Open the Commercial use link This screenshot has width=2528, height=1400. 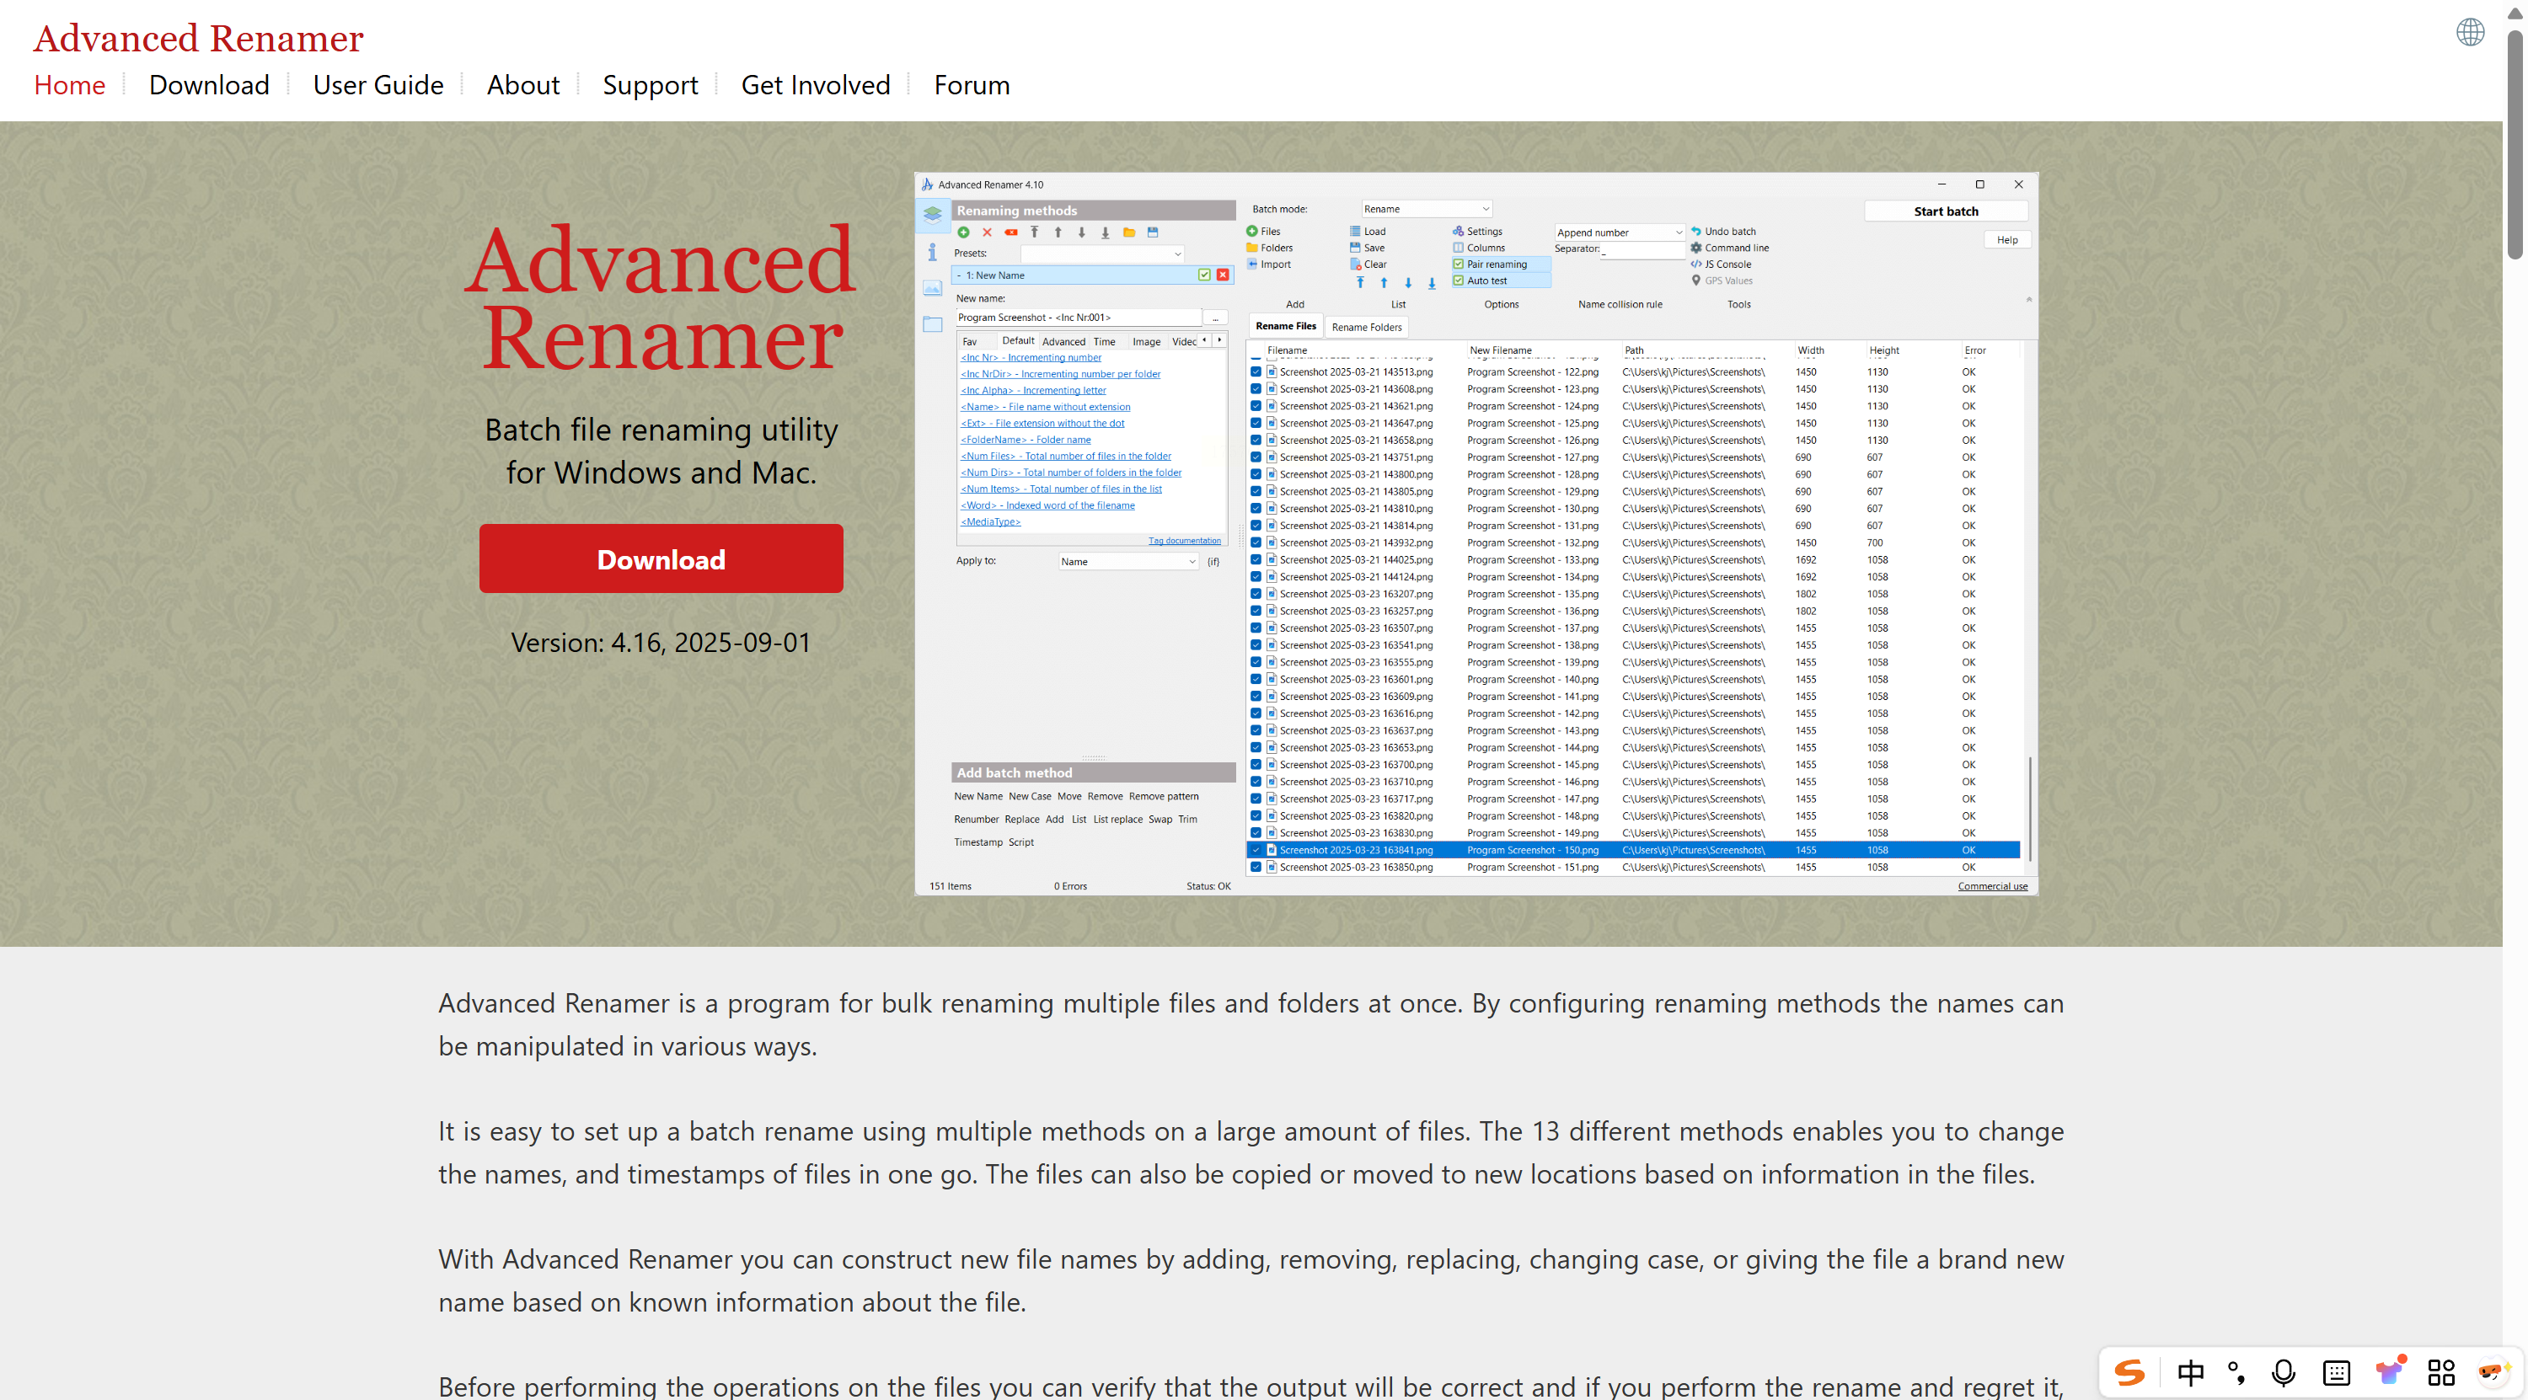pos(1992,887)
